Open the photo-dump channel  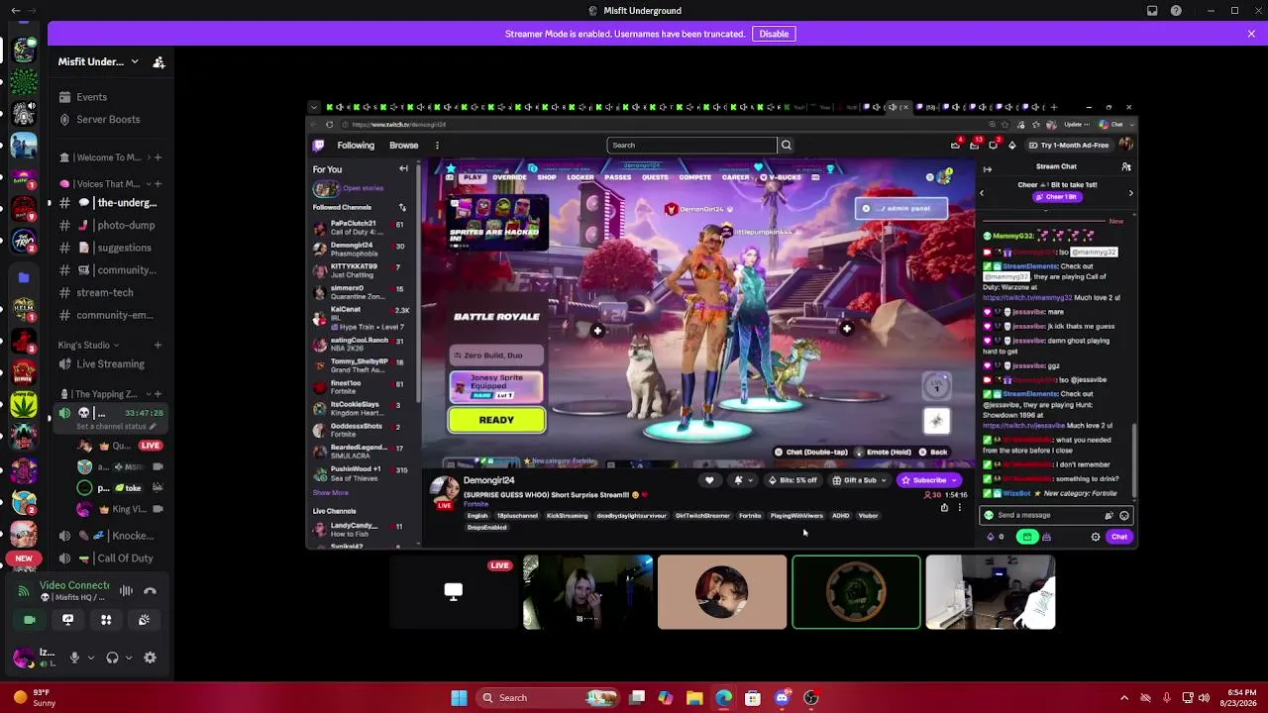[111, 226]
